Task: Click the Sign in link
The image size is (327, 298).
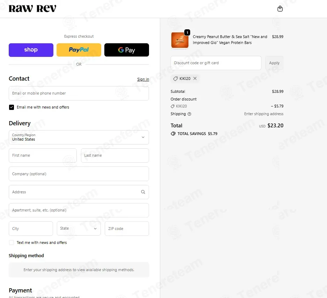Action: tap(143, 79)
